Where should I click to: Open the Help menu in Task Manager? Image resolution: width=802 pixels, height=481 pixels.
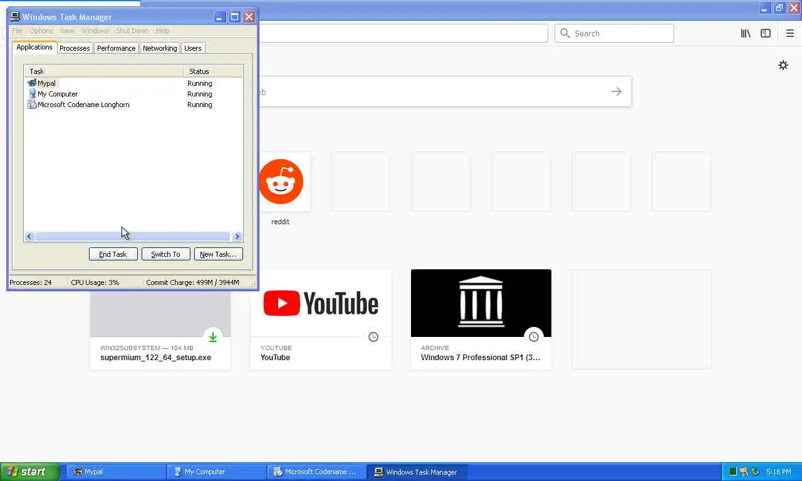[162, 31]
